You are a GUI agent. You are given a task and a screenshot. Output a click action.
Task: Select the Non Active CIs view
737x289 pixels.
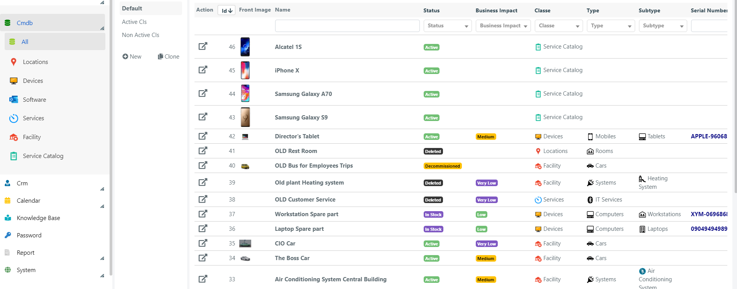tap(140, 35)
